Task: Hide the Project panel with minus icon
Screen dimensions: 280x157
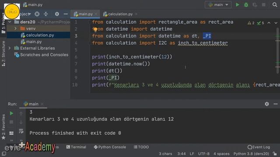Action: (66, 14)
